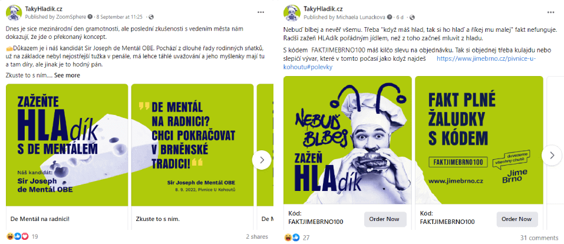
Task: Expand post text with See more
Action: [x=67, y=75]
